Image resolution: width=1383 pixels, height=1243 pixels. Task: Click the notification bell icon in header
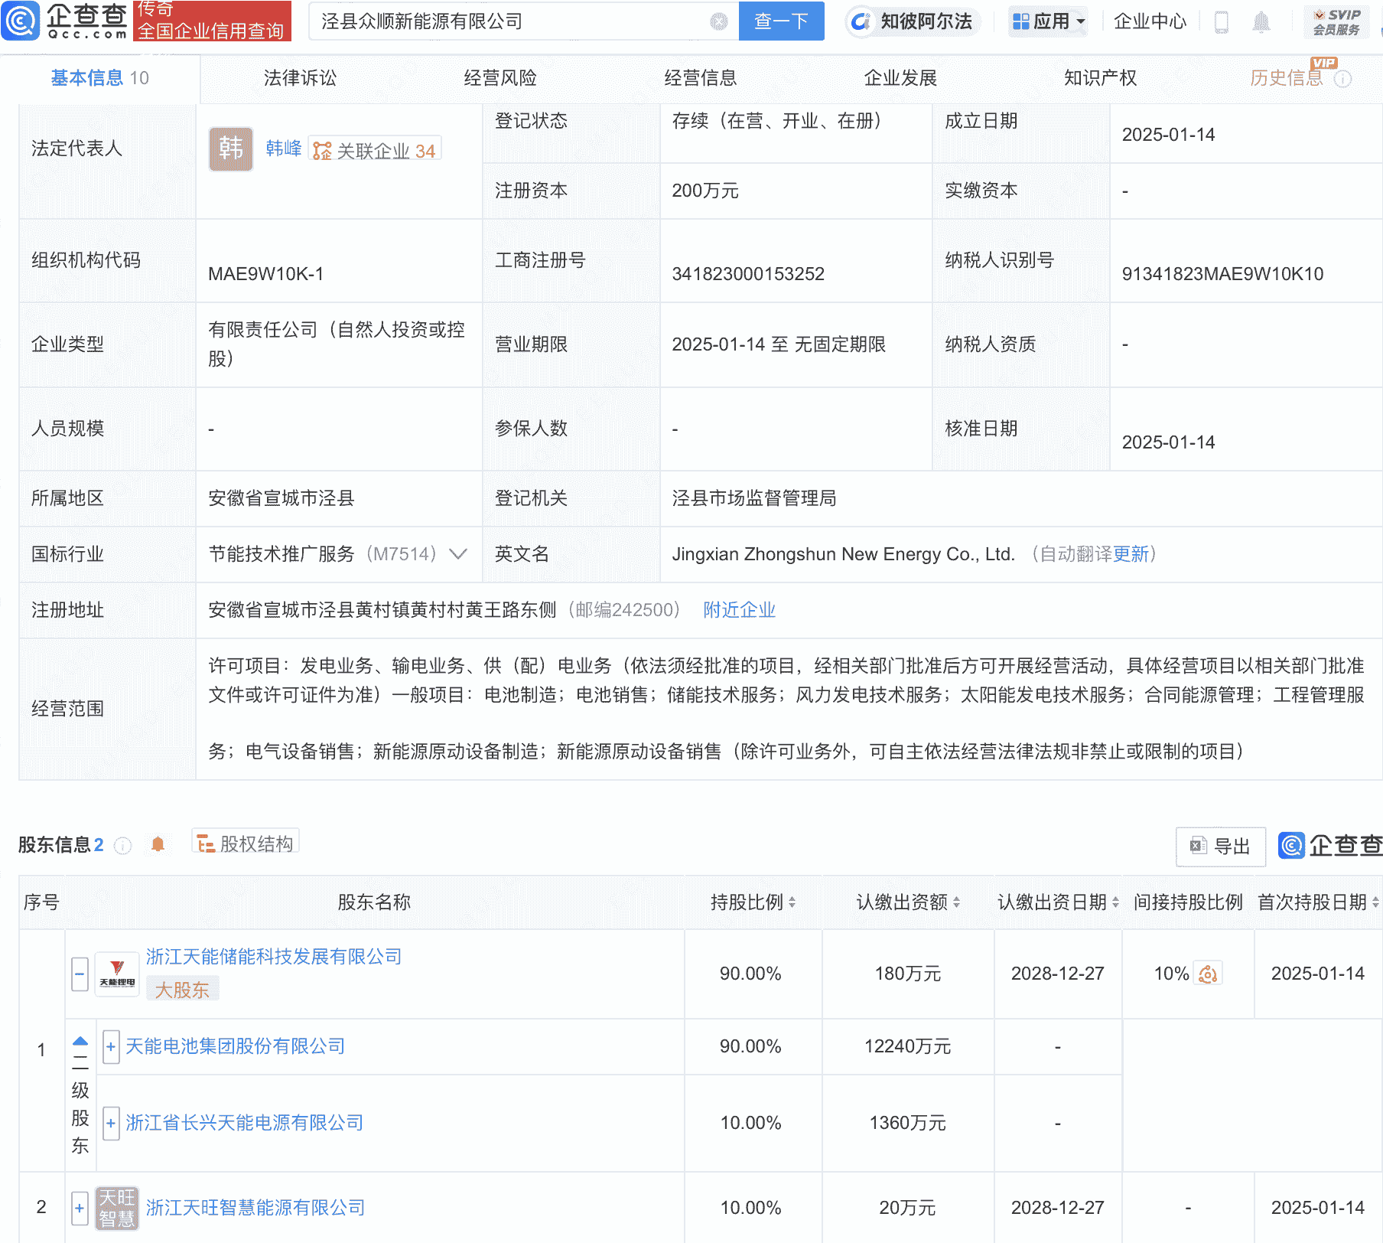[x=1262, y=21]
